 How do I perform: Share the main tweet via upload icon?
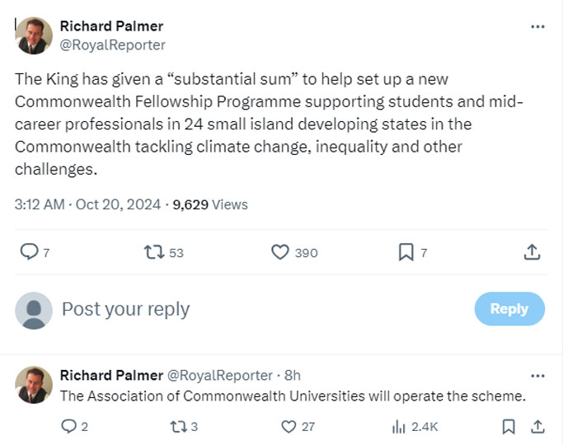[532, 252]
